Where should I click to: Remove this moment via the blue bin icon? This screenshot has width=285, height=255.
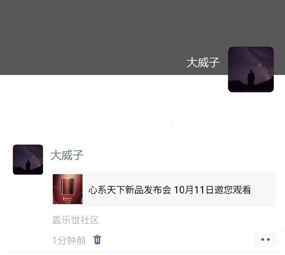(97, 240)
